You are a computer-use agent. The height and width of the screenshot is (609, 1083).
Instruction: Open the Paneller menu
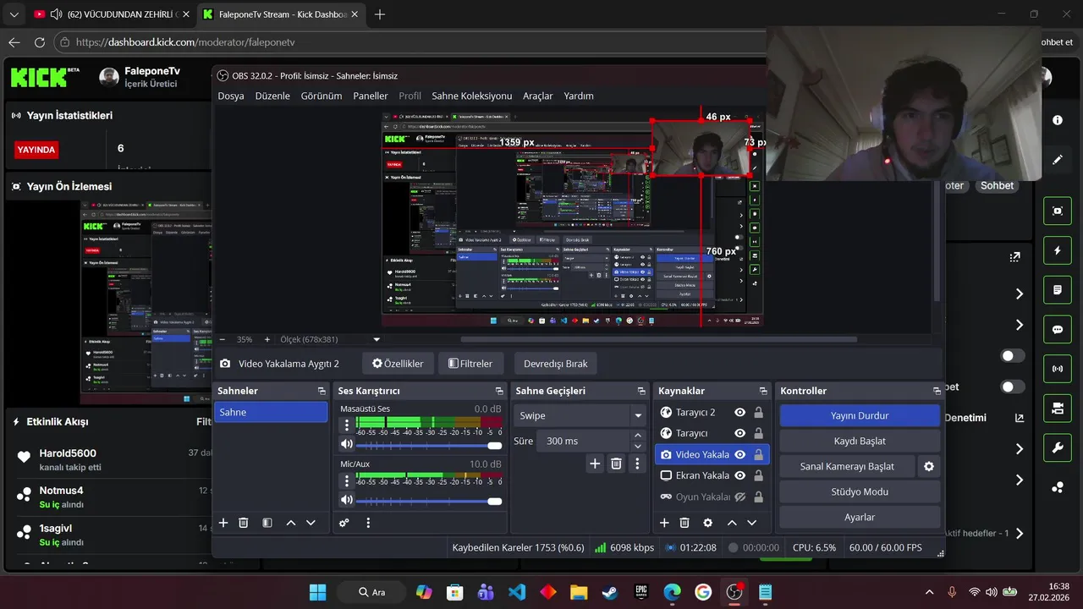[371, 96]
